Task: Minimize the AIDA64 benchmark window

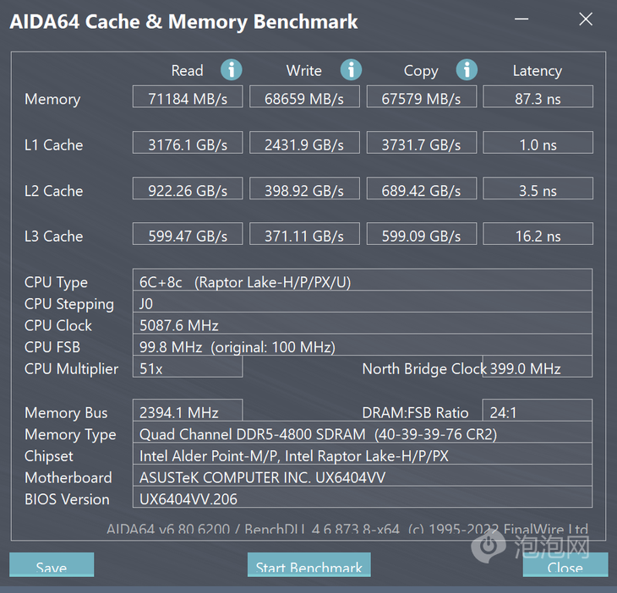Action: [521, 19]
